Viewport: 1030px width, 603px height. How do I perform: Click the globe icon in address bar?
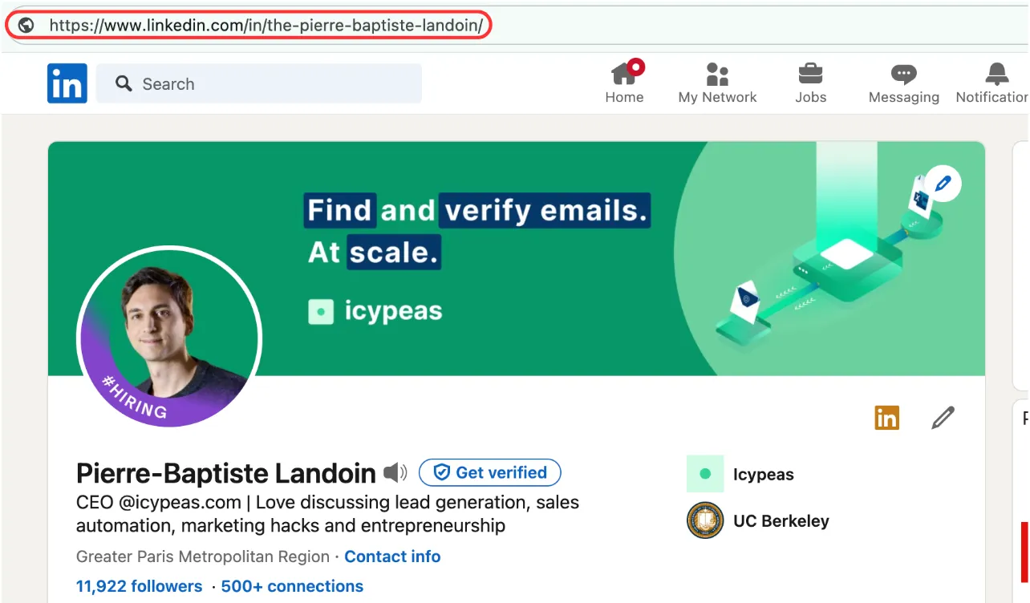point(26,25)
